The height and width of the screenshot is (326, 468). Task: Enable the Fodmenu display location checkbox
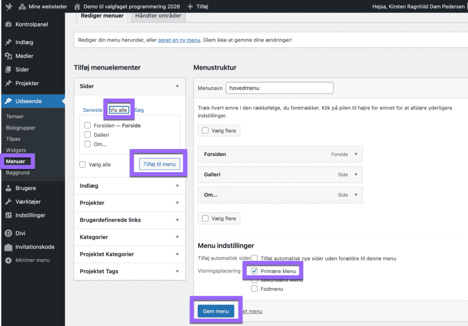(255, 289)
